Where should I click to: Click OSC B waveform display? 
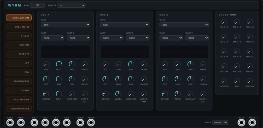125,52
